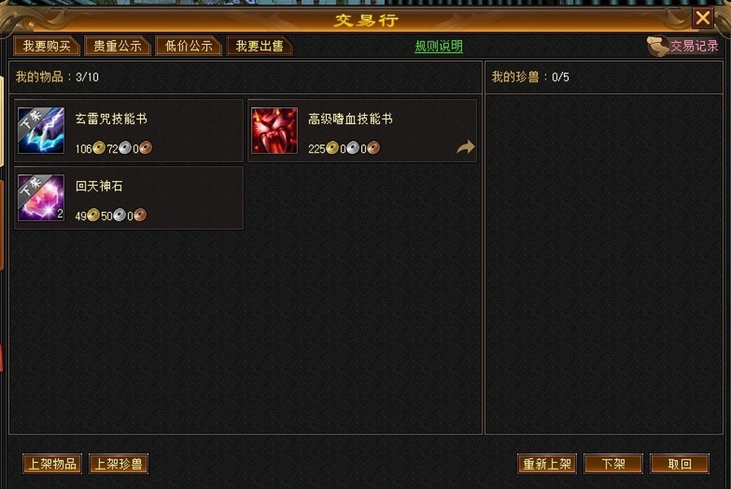Screen dimensions: 731x489
Task: Click the share arrow on 高级嗜血技能书
Action: point(465,148)
